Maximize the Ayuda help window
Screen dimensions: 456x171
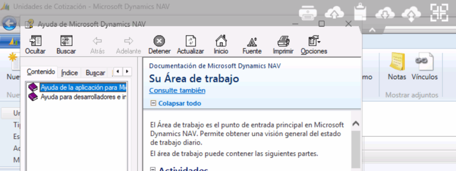(322, 24)
